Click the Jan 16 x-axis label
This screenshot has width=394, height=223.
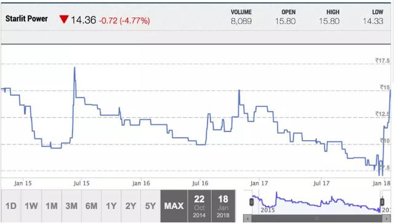[x=141, y=183]
